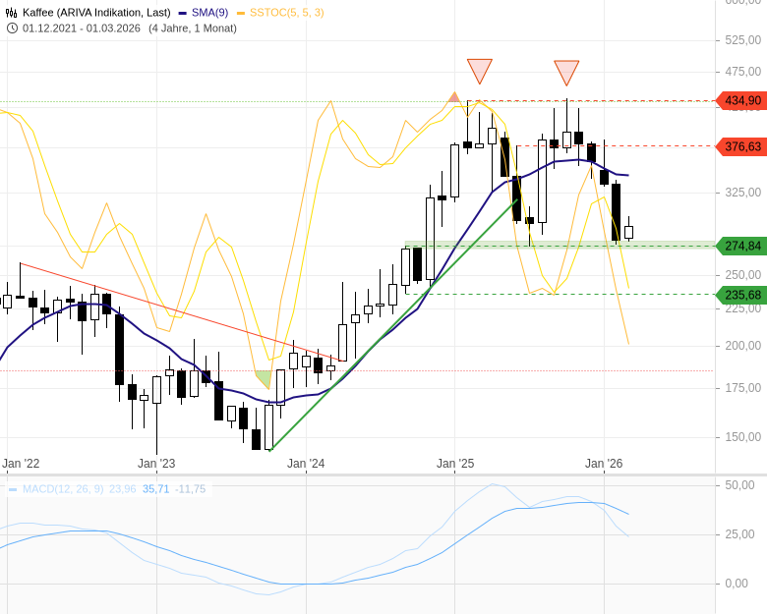This screenshot has height=614, width=767.
Task: Select the green 235,68 price label
Action: tap(741, 295)
